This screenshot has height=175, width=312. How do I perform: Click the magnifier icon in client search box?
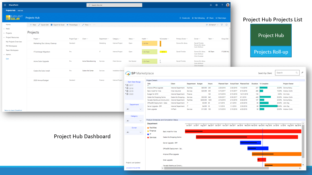click(x=297, y=73)
